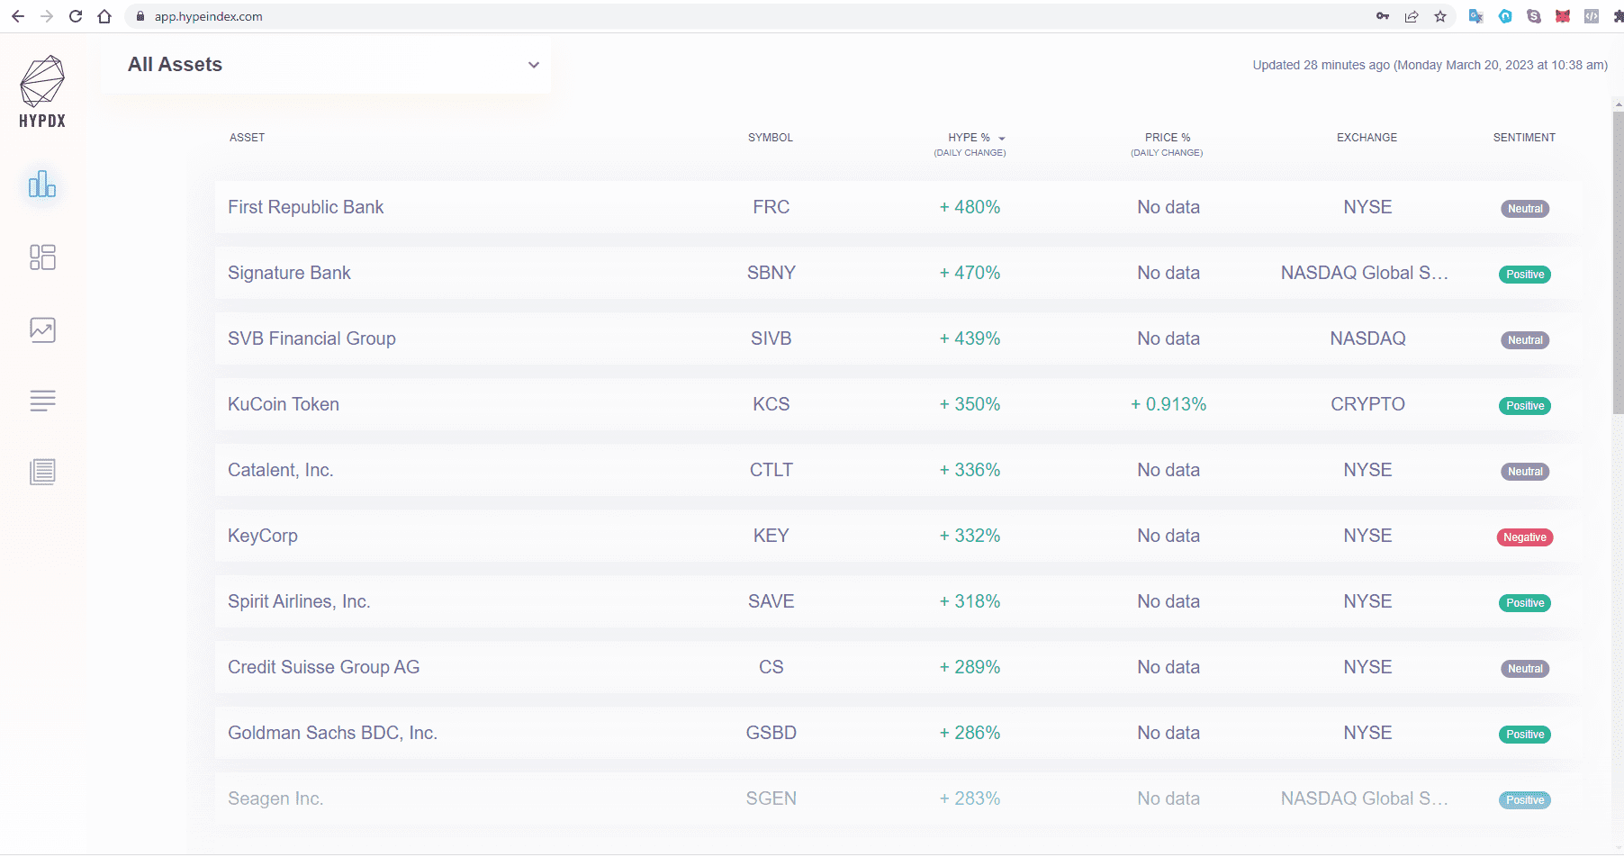Click the Negative sentiment badge for KeyCorp
This screenshot has height=857, width=1624.
coord(1525,537)
